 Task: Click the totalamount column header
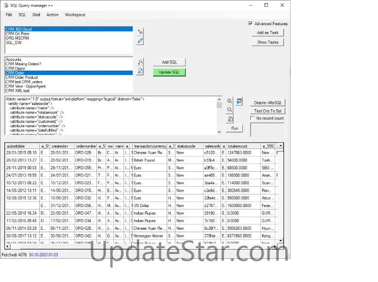point(243,146)
